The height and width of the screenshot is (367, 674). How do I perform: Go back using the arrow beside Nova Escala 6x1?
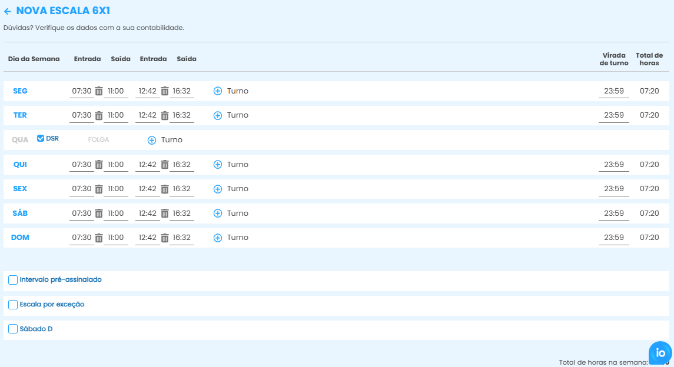tap(8, 11)
